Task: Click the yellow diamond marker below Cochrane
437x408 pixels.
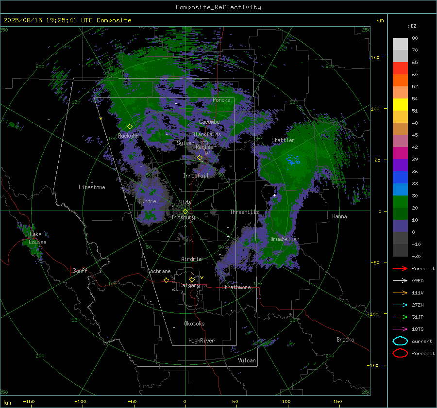Action: (167, 280)
